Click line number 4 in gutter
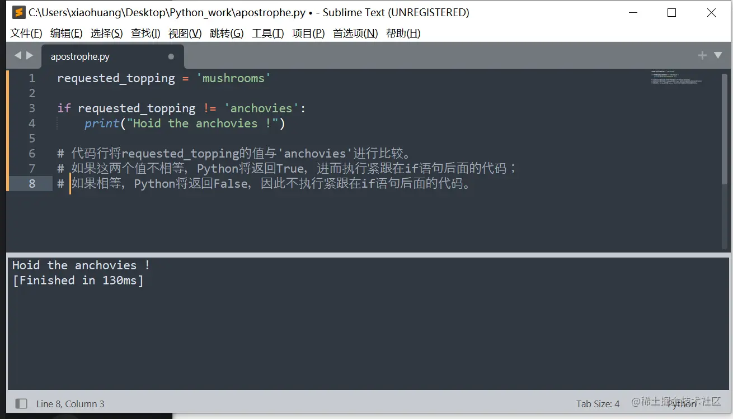 click(32, 123)
